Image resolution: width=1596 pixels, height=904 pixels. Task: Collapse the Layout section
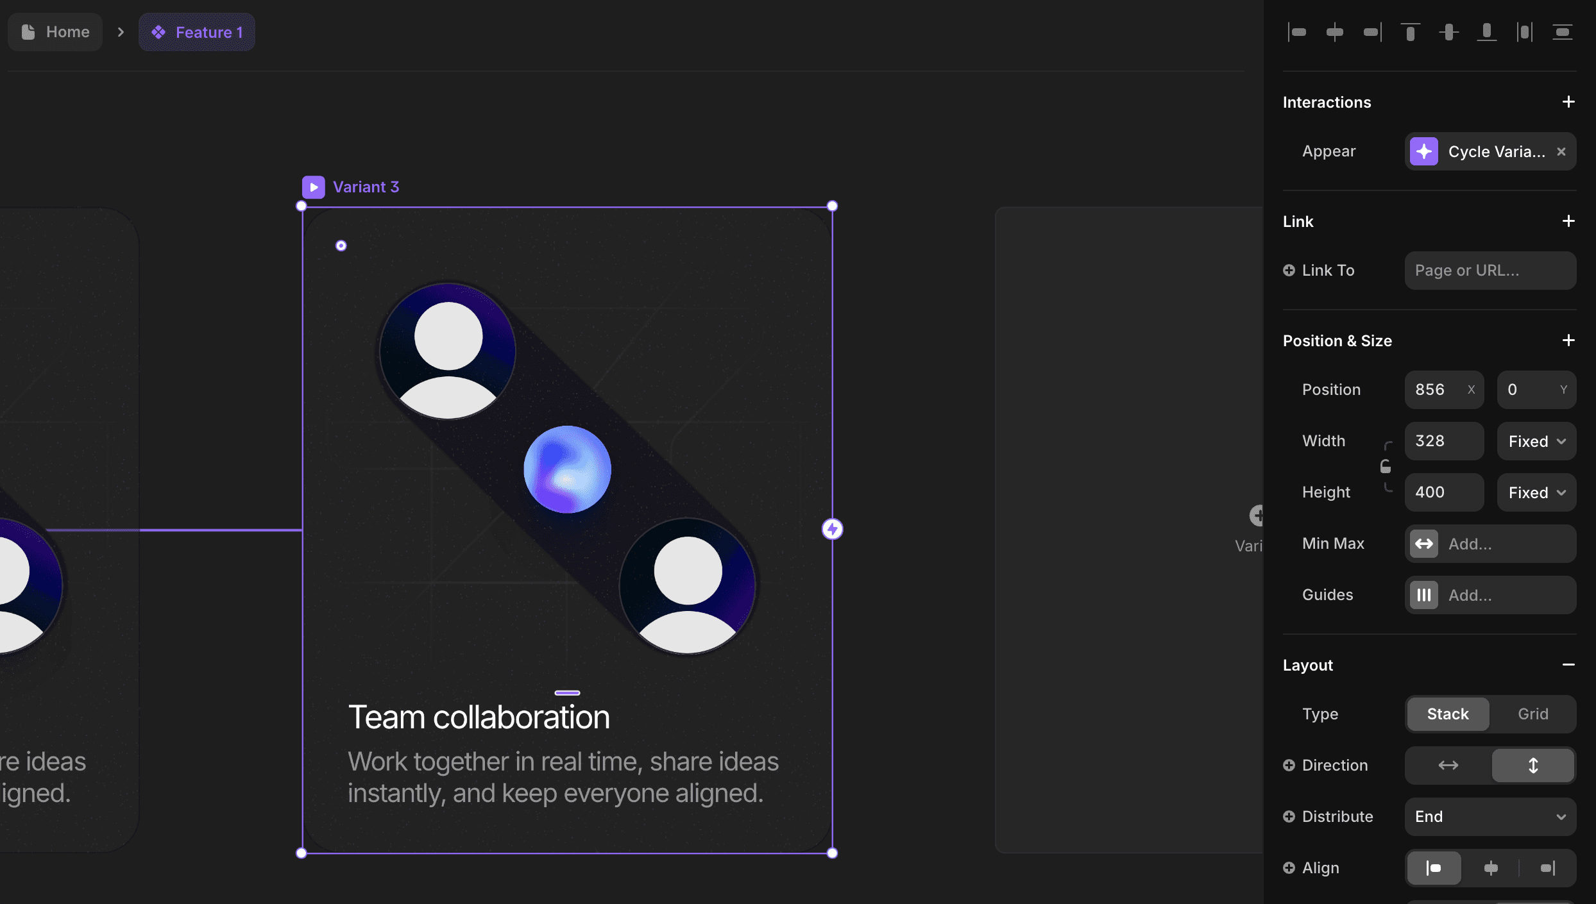click(1568, 665)
